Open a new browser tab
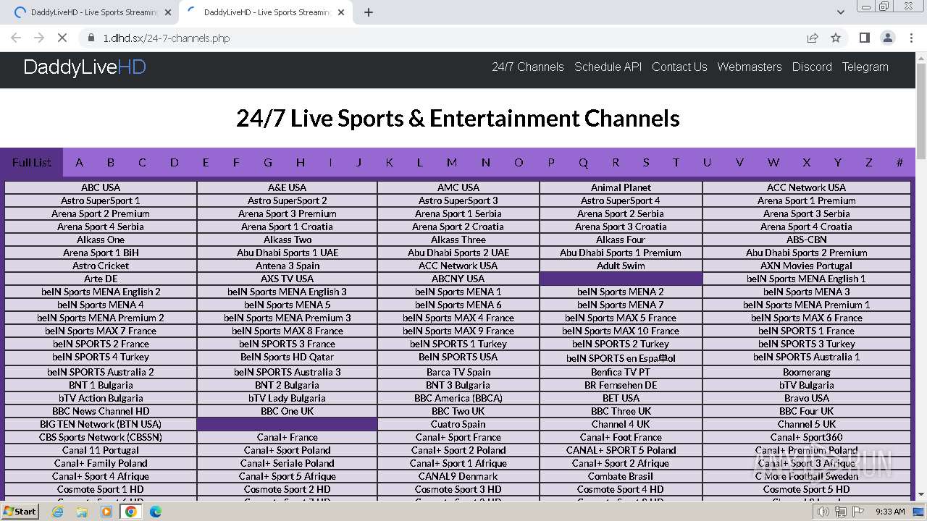Viewport: 927px width, 521px height. [369, 12]
